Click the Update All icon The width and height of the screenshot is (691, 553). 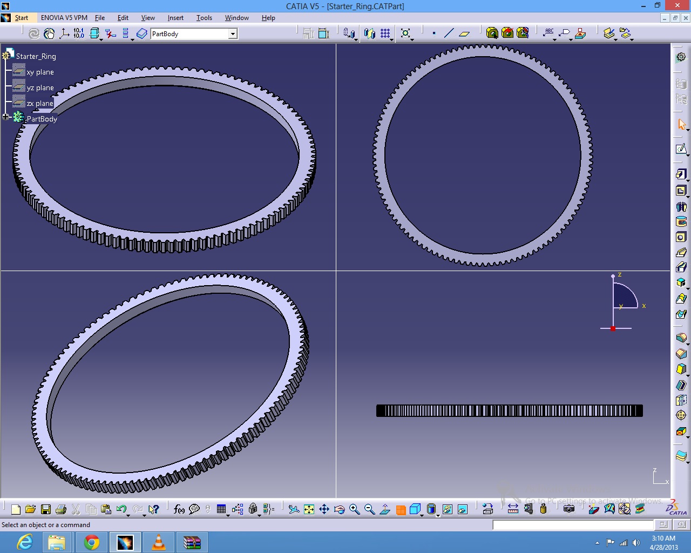coord(34,33)
